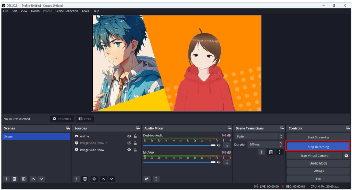Open the Tools menu
352x190 pixels.
coord(85,11)
